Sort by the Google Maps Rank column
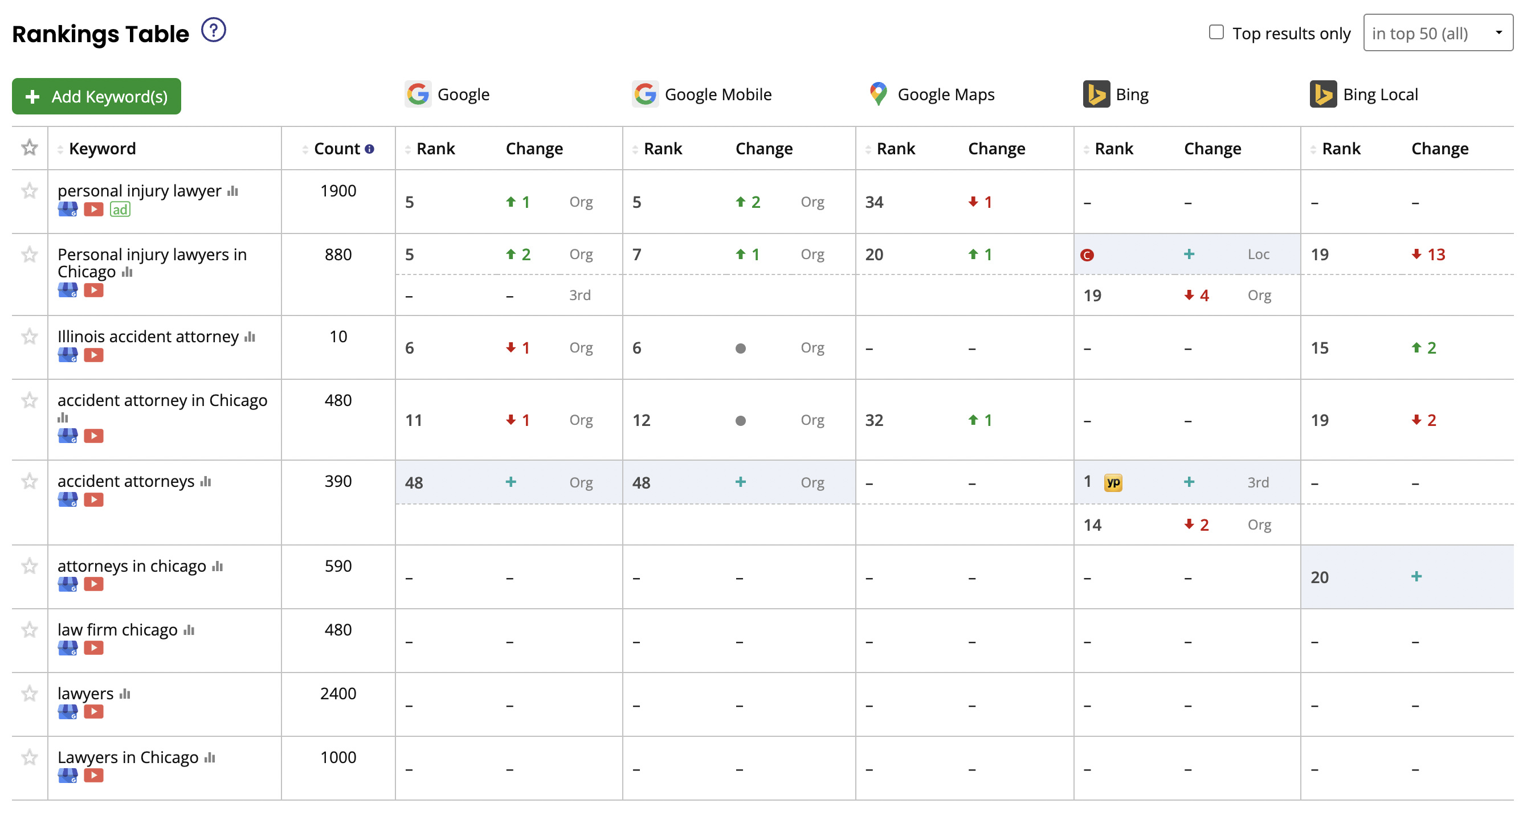Viewport: 1531px width, 820px height. (x=895, y=149)
